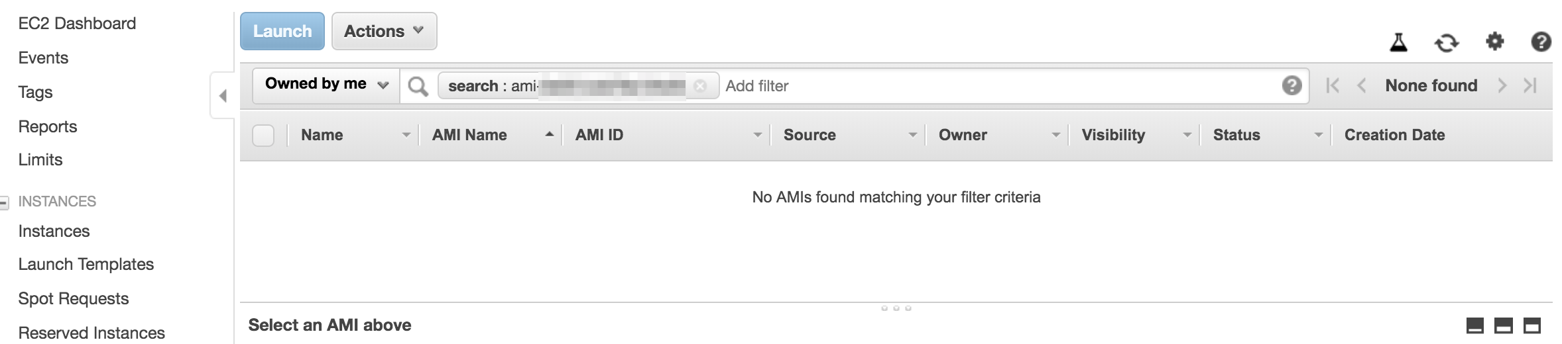Open the Owned by me dropdown
The width and height of the screenshot is (1562, 344).
pos(326,85)
